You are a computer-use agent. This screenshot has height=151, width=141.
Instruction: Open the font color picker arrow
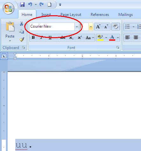[x=118, y=38]
